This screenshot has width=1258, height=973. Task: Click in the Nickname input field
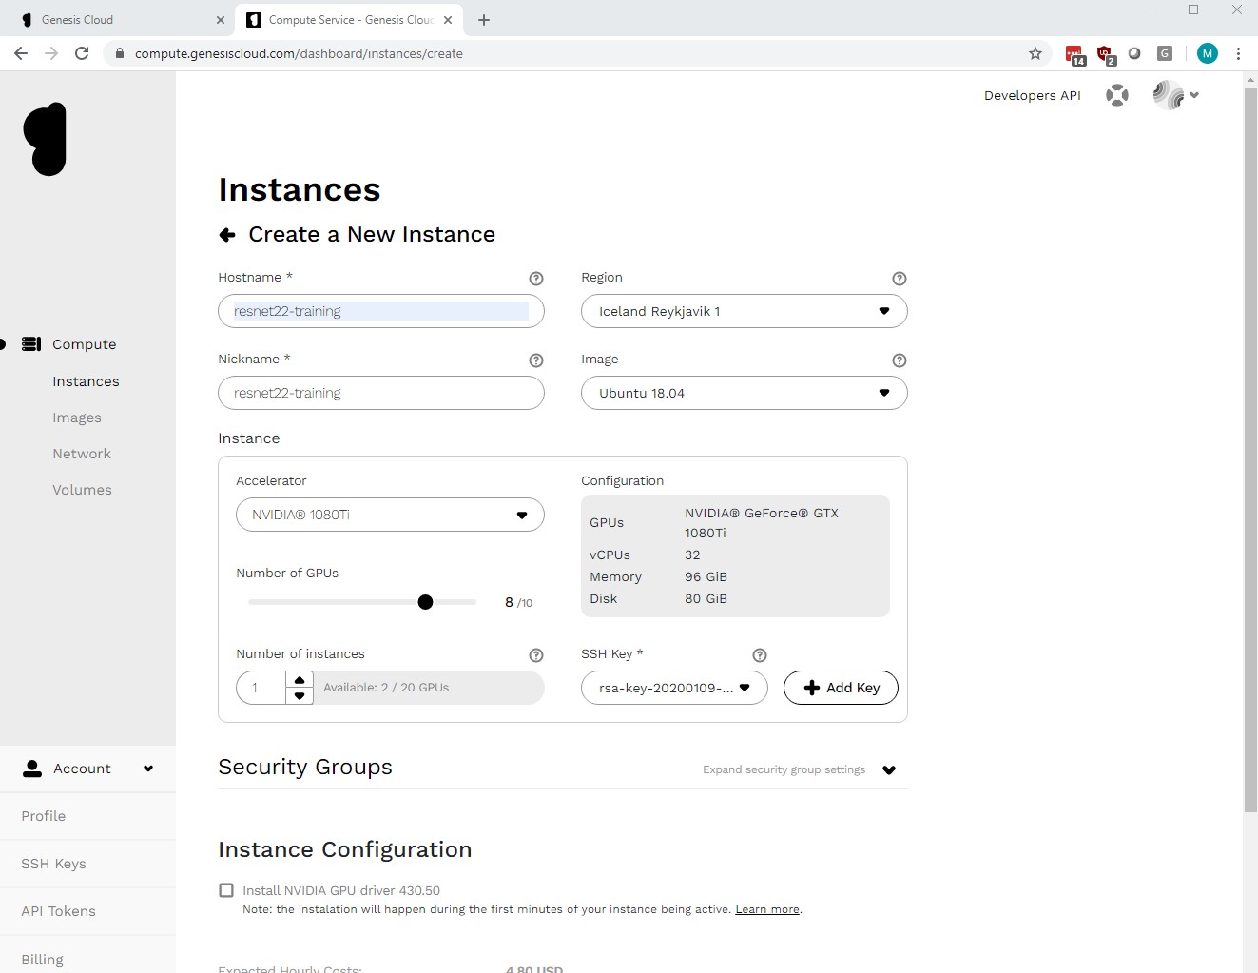[381, 393]
